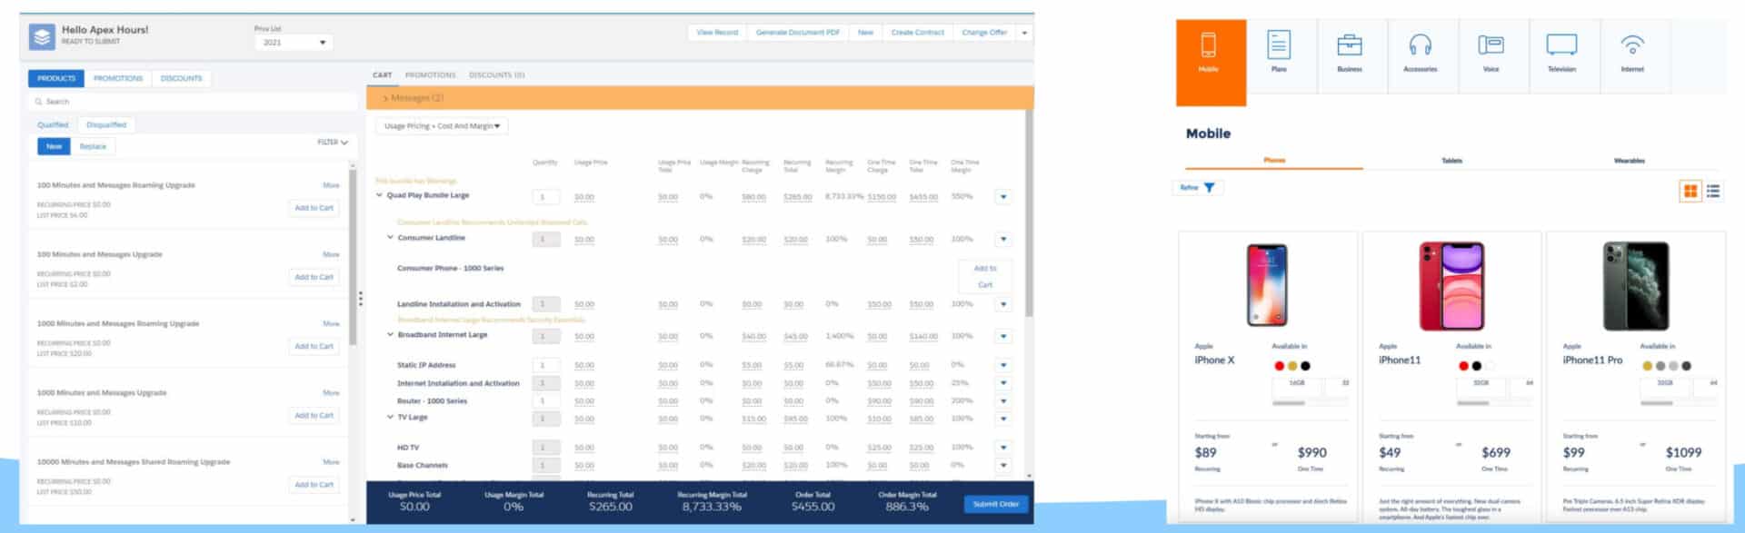Open the PROMOTIONS tab in left panel

tap(118, 79)
